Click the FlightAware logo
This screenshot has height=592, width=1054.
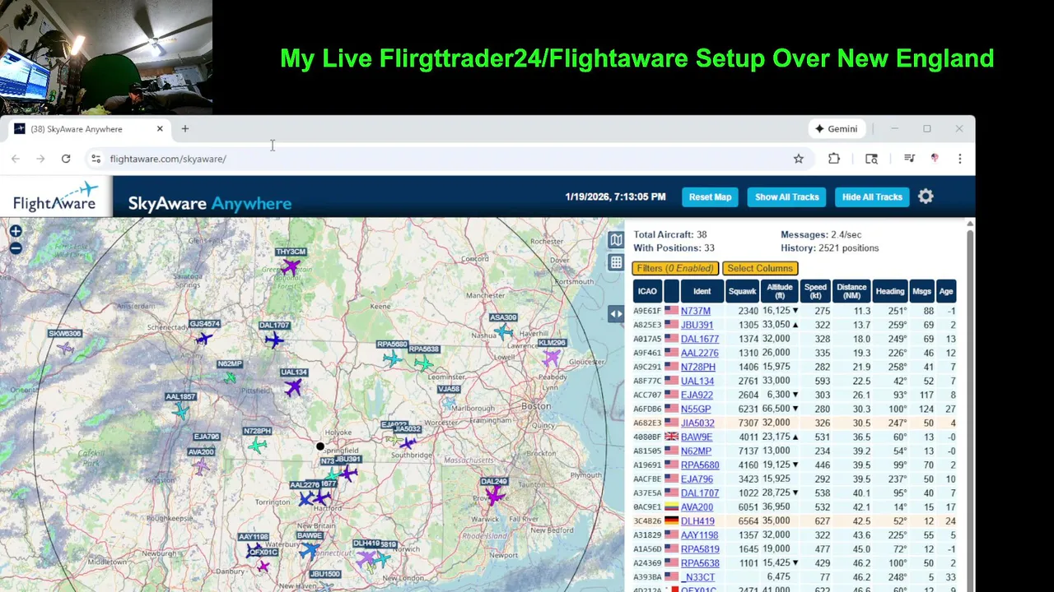[55, 197]
